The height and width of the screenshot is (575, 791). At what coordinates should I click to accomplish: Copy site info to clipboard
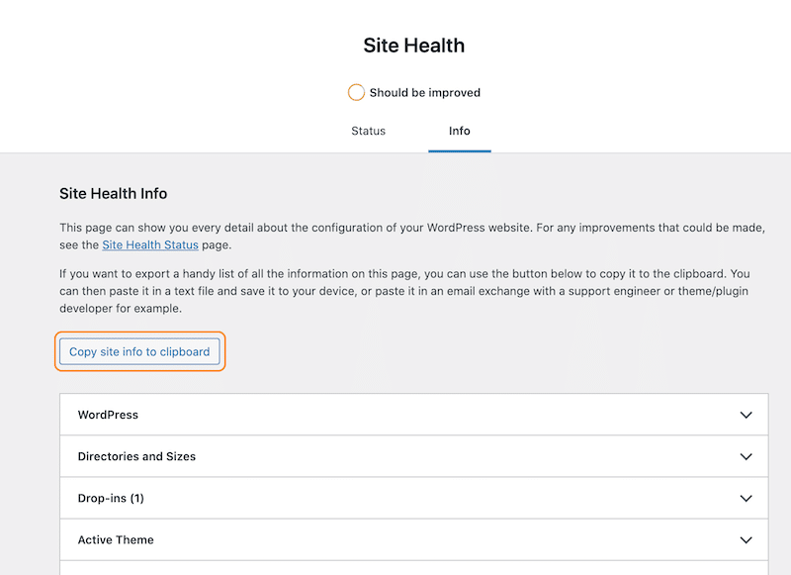point(139,351)
